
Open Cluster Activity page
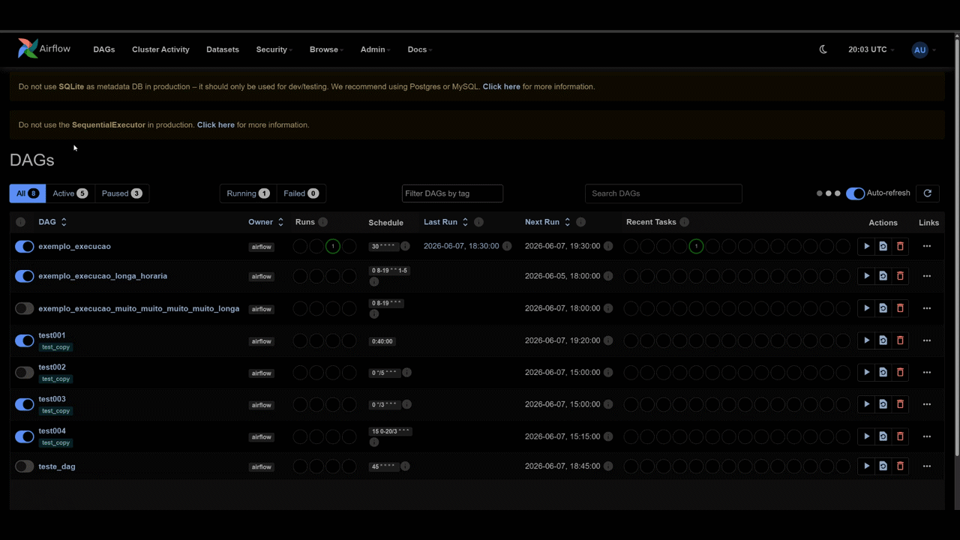point(160,49)
